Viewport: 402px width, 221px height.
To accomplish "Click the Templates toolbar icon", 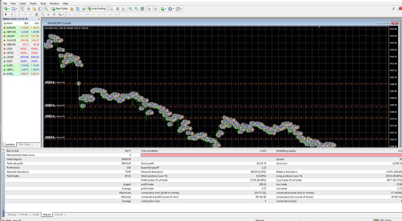I will point(178,9).
